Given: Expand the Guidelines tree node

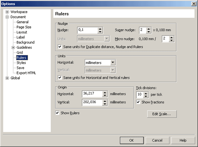Looking at the screenshot, I should point(13,48).
